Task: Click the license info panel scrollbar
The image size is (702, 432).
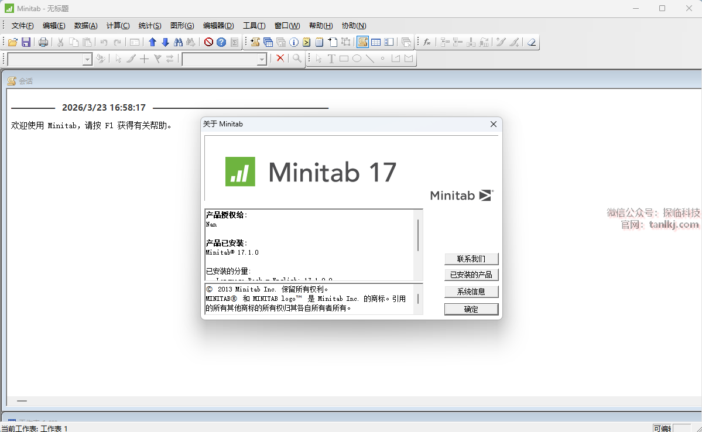Action: coord(418,235)
